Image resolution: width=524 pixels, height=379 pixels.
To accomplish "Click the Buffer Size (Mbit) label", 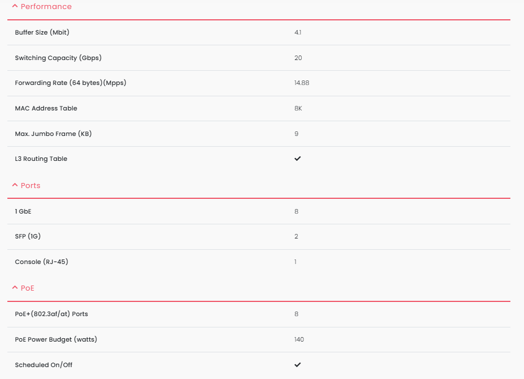I will pos(42,32).
